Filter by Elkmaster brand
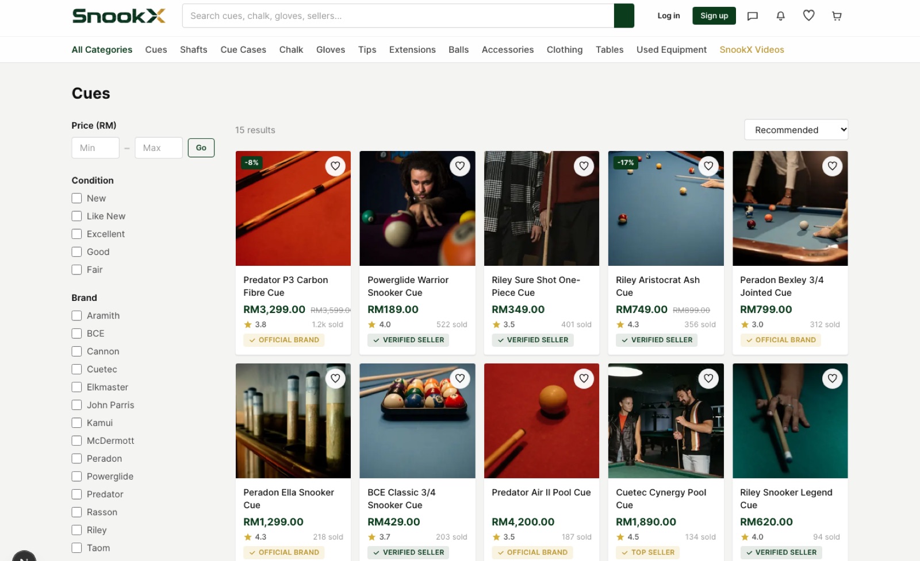The image size is (920, 561). coord(76,386)
